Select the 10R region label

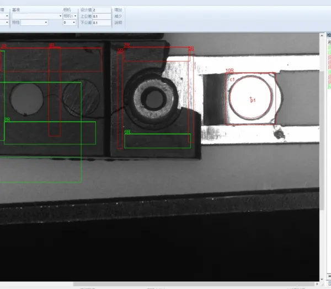click(x=229, y=70)
